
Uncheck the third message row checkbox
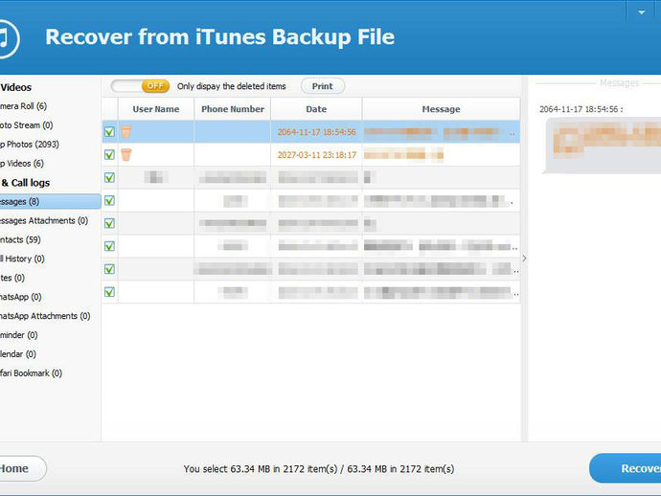click(109, 177)
